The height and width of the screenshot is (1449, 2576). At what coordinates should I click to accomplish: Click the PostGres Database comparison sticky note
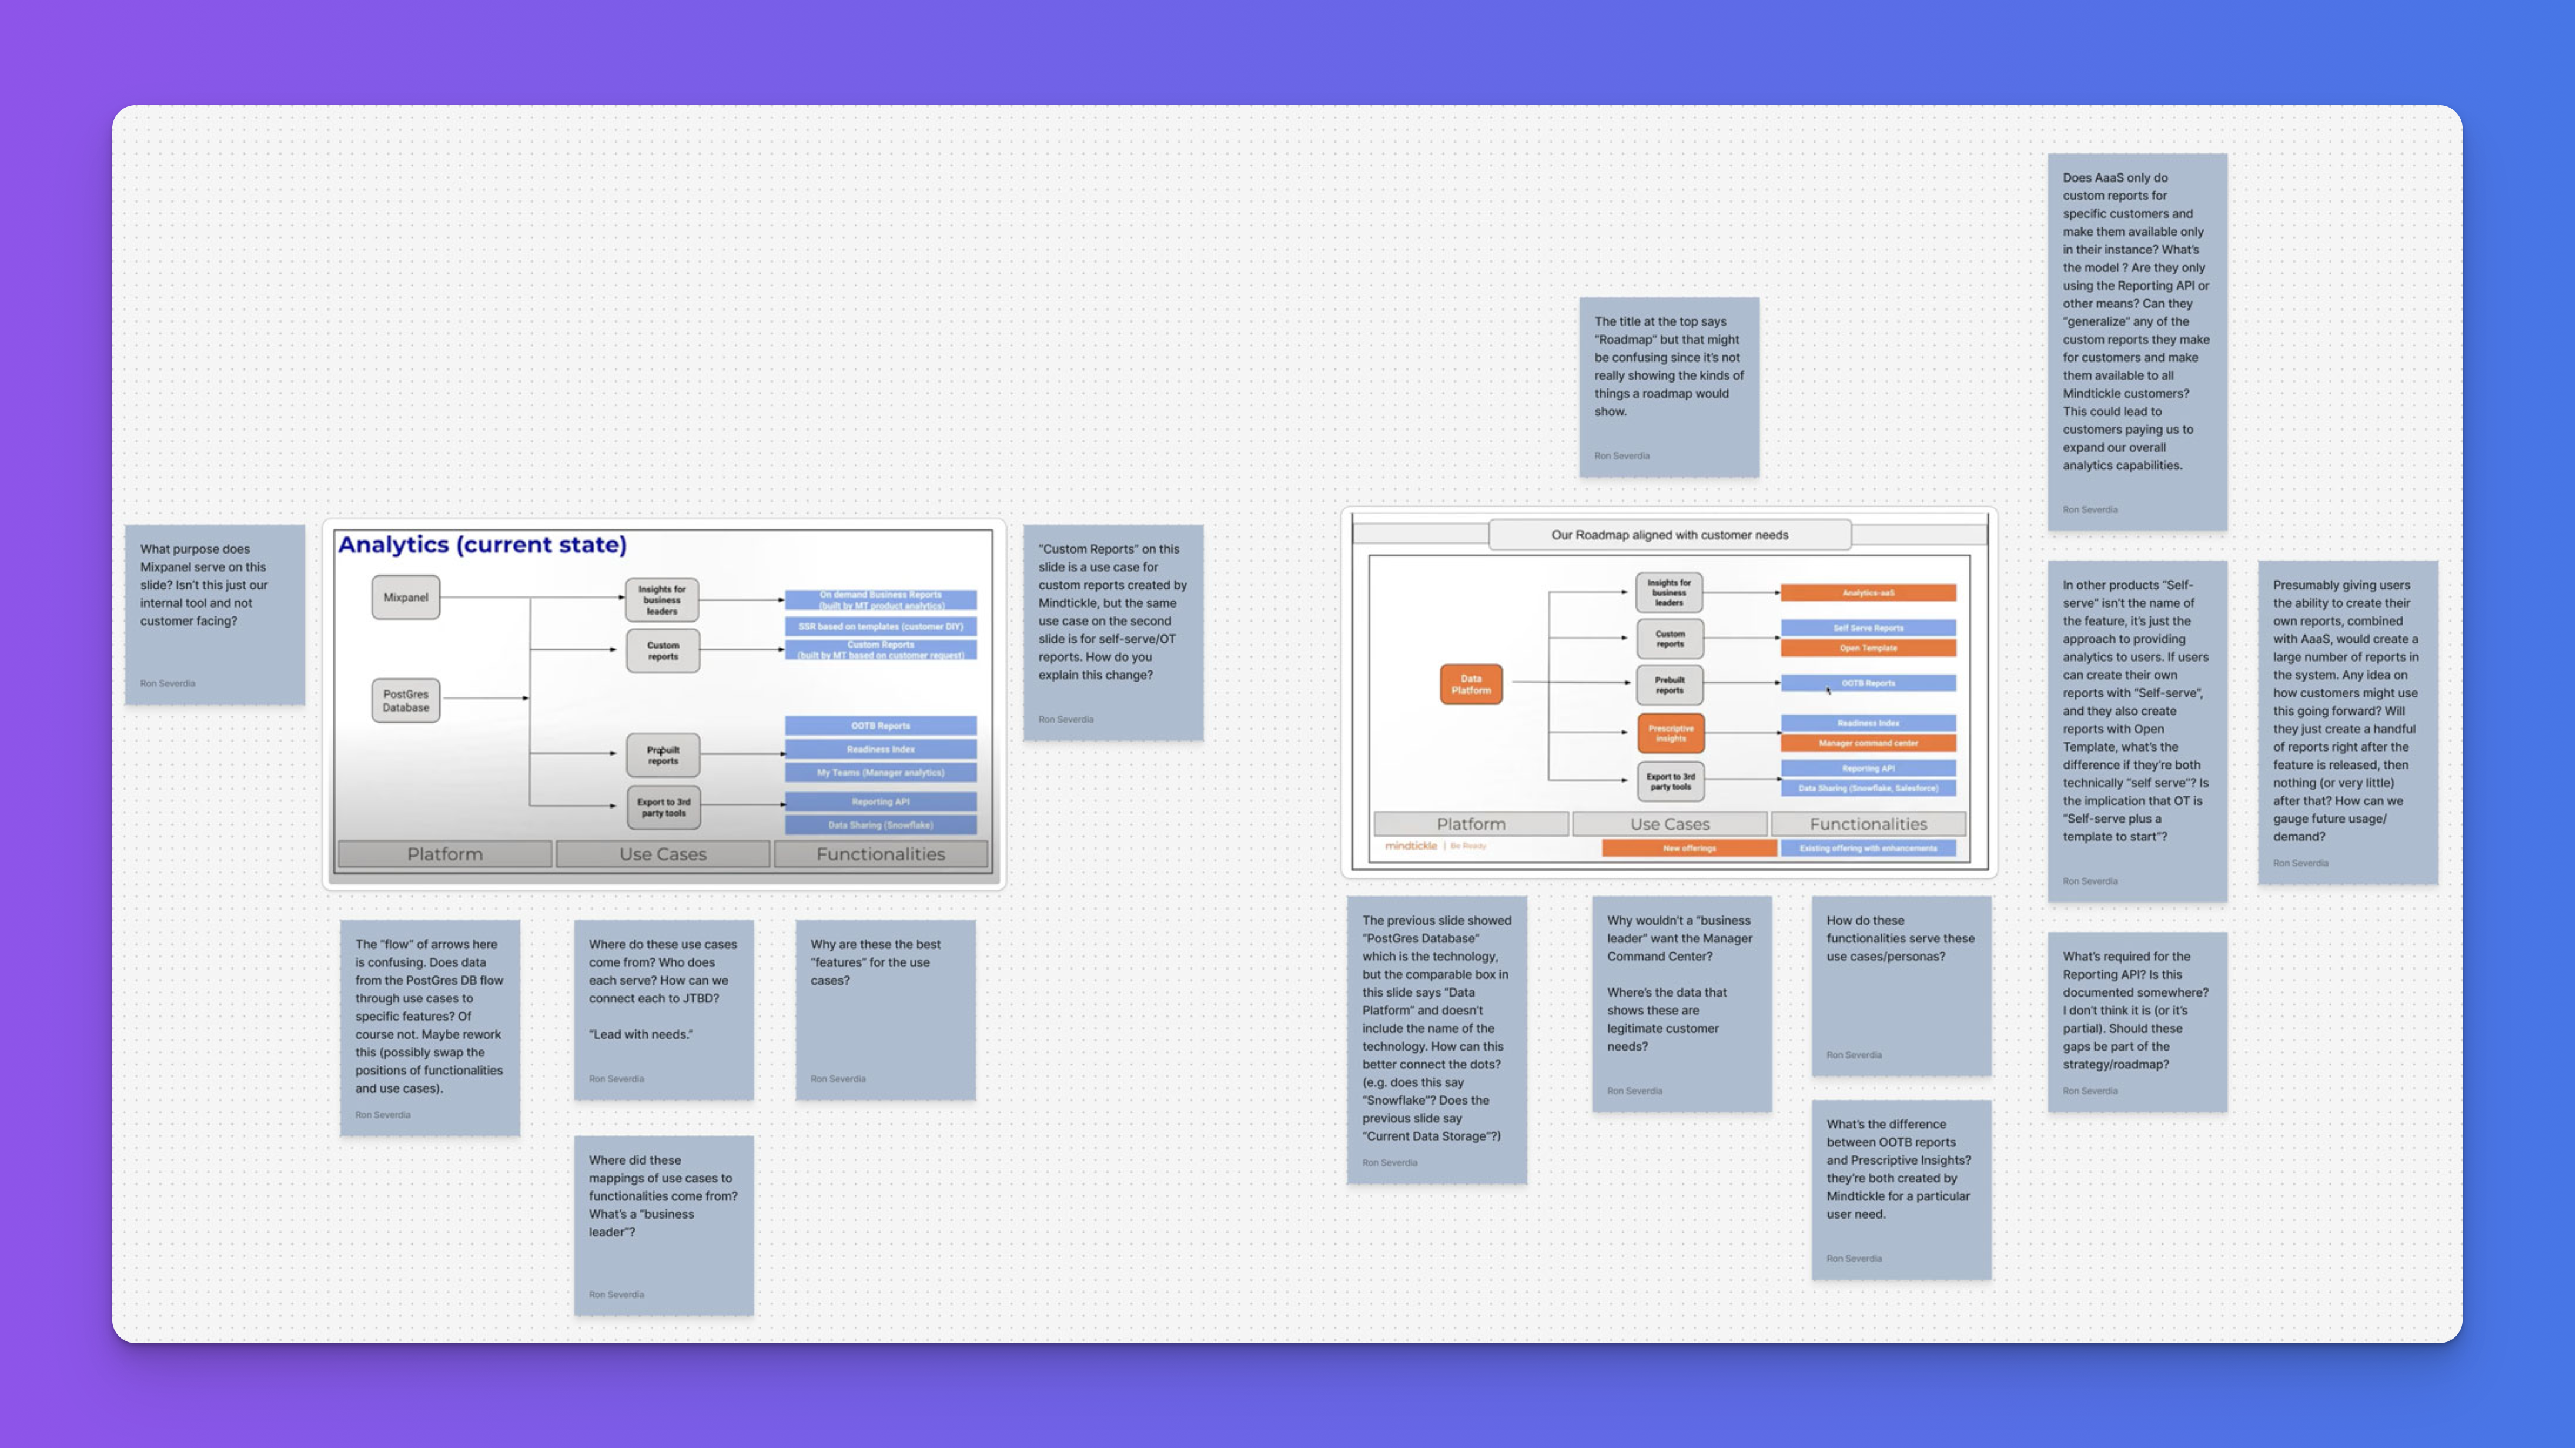pos(1436,1039)
